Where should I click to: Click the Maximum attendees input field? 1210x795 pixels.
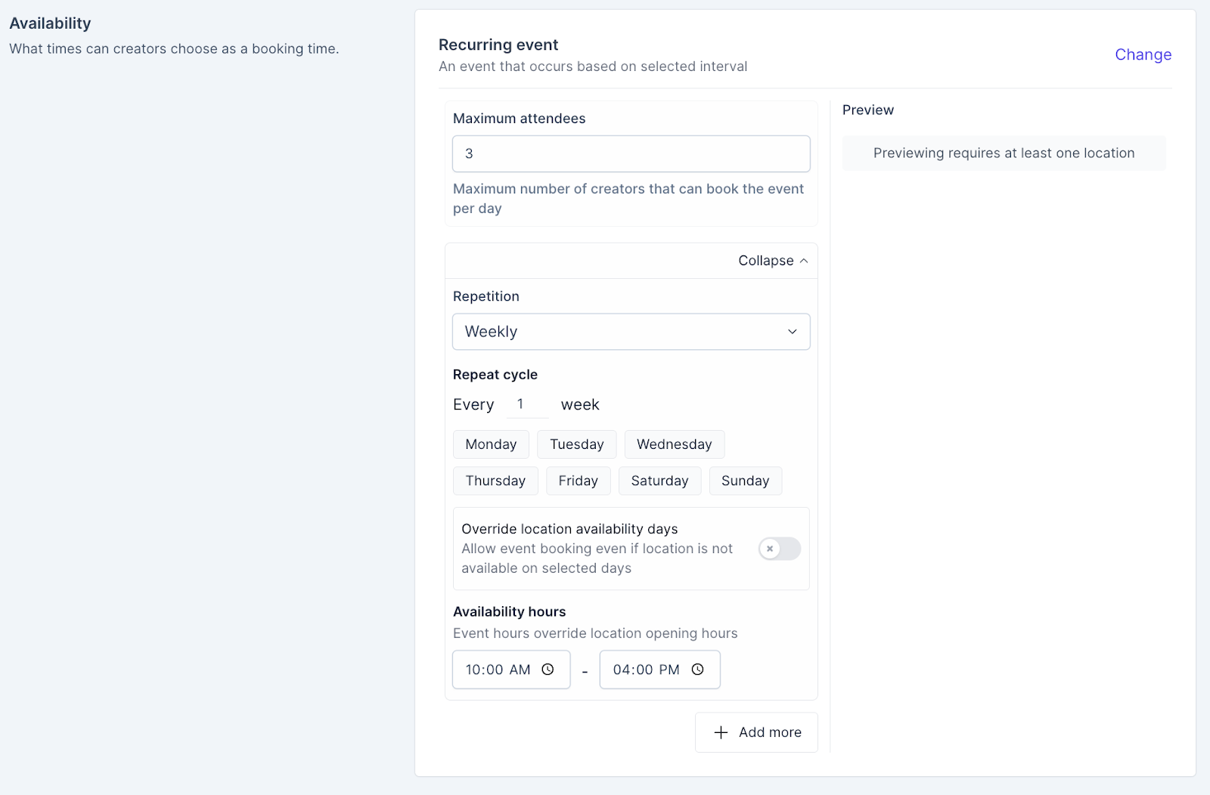631,153
